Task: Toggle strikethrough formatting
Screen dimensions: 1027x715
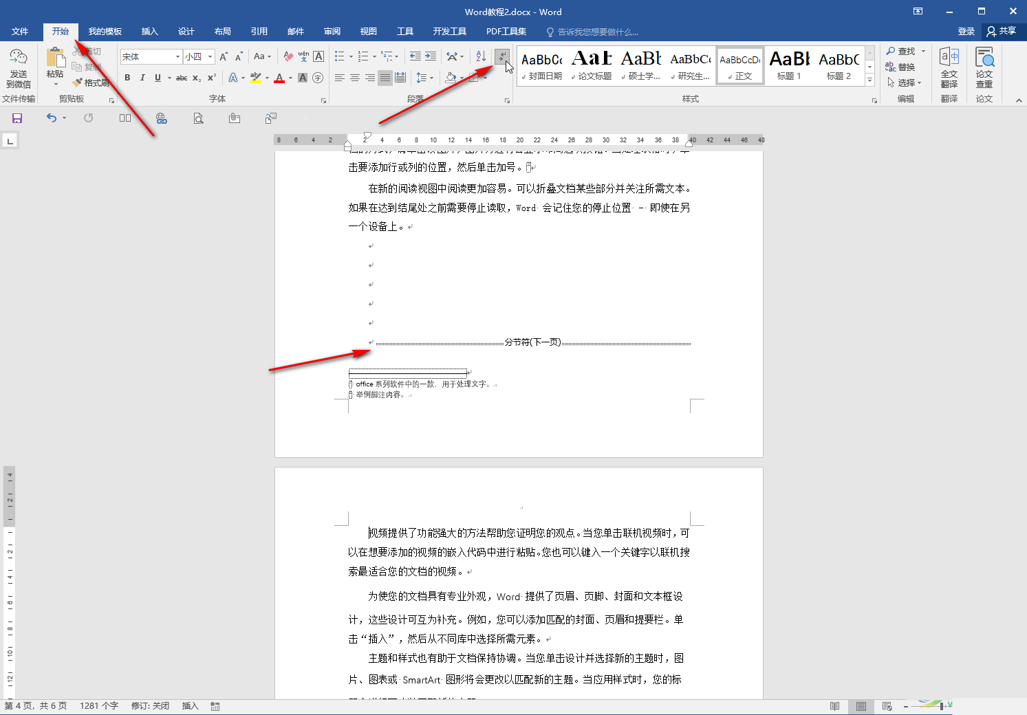Action: pyautogui.click(x=181, y=78)
